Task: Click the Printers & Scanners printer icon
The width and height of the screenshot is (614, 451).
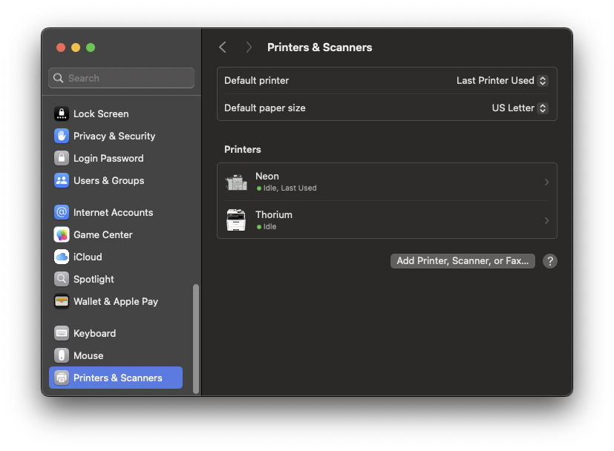Action: tap(62, 378)
